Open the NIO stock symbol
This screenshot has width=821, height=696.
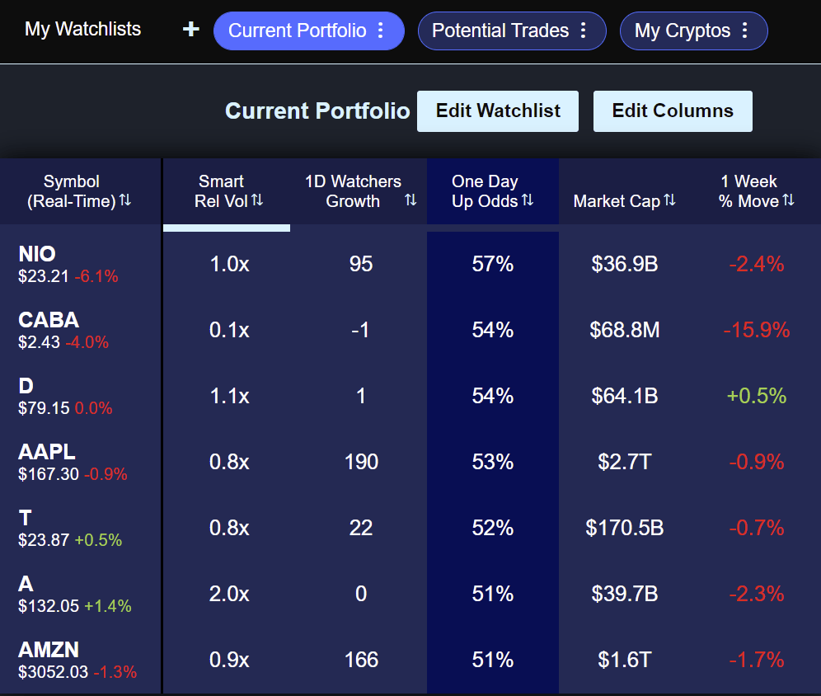click(x=36, y=254)
